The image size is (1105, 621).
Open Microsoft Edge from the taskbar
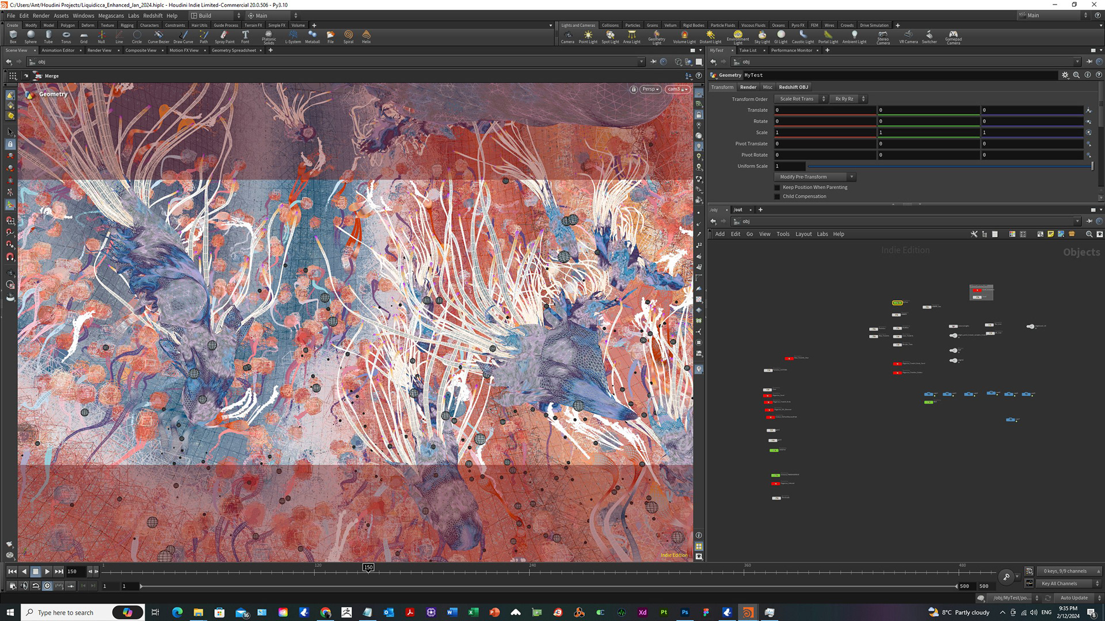pyautogui.click(x=177, y=612)
